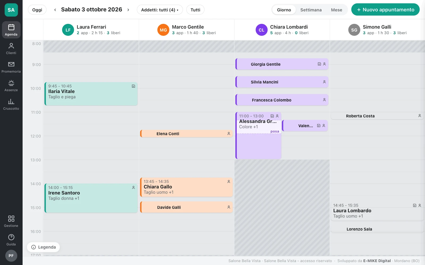Viewport: 425px width, 265px height.
Task: Open Francesca Colombo appointment
Action: (282, 100)
